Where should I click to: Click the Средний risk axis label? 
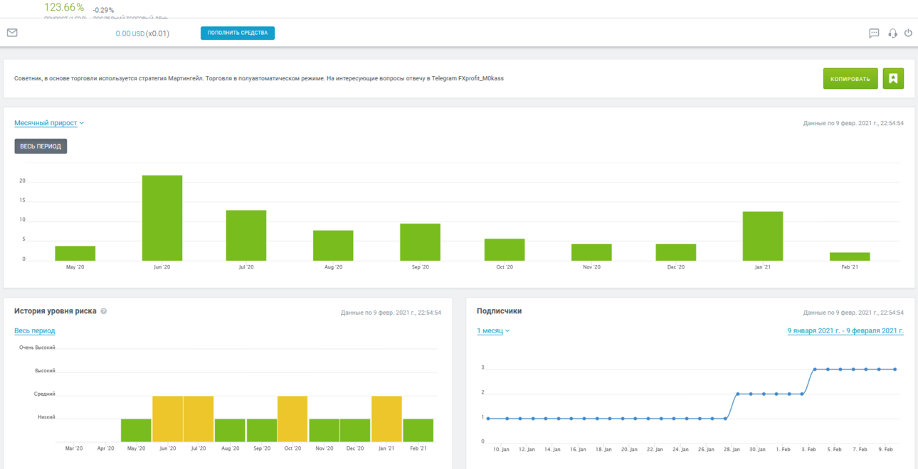coord(45,394)
